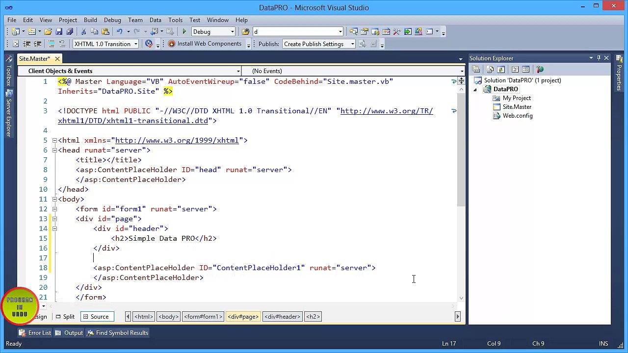Collapse the html element outlining on line 5

(x=54, y=140)
